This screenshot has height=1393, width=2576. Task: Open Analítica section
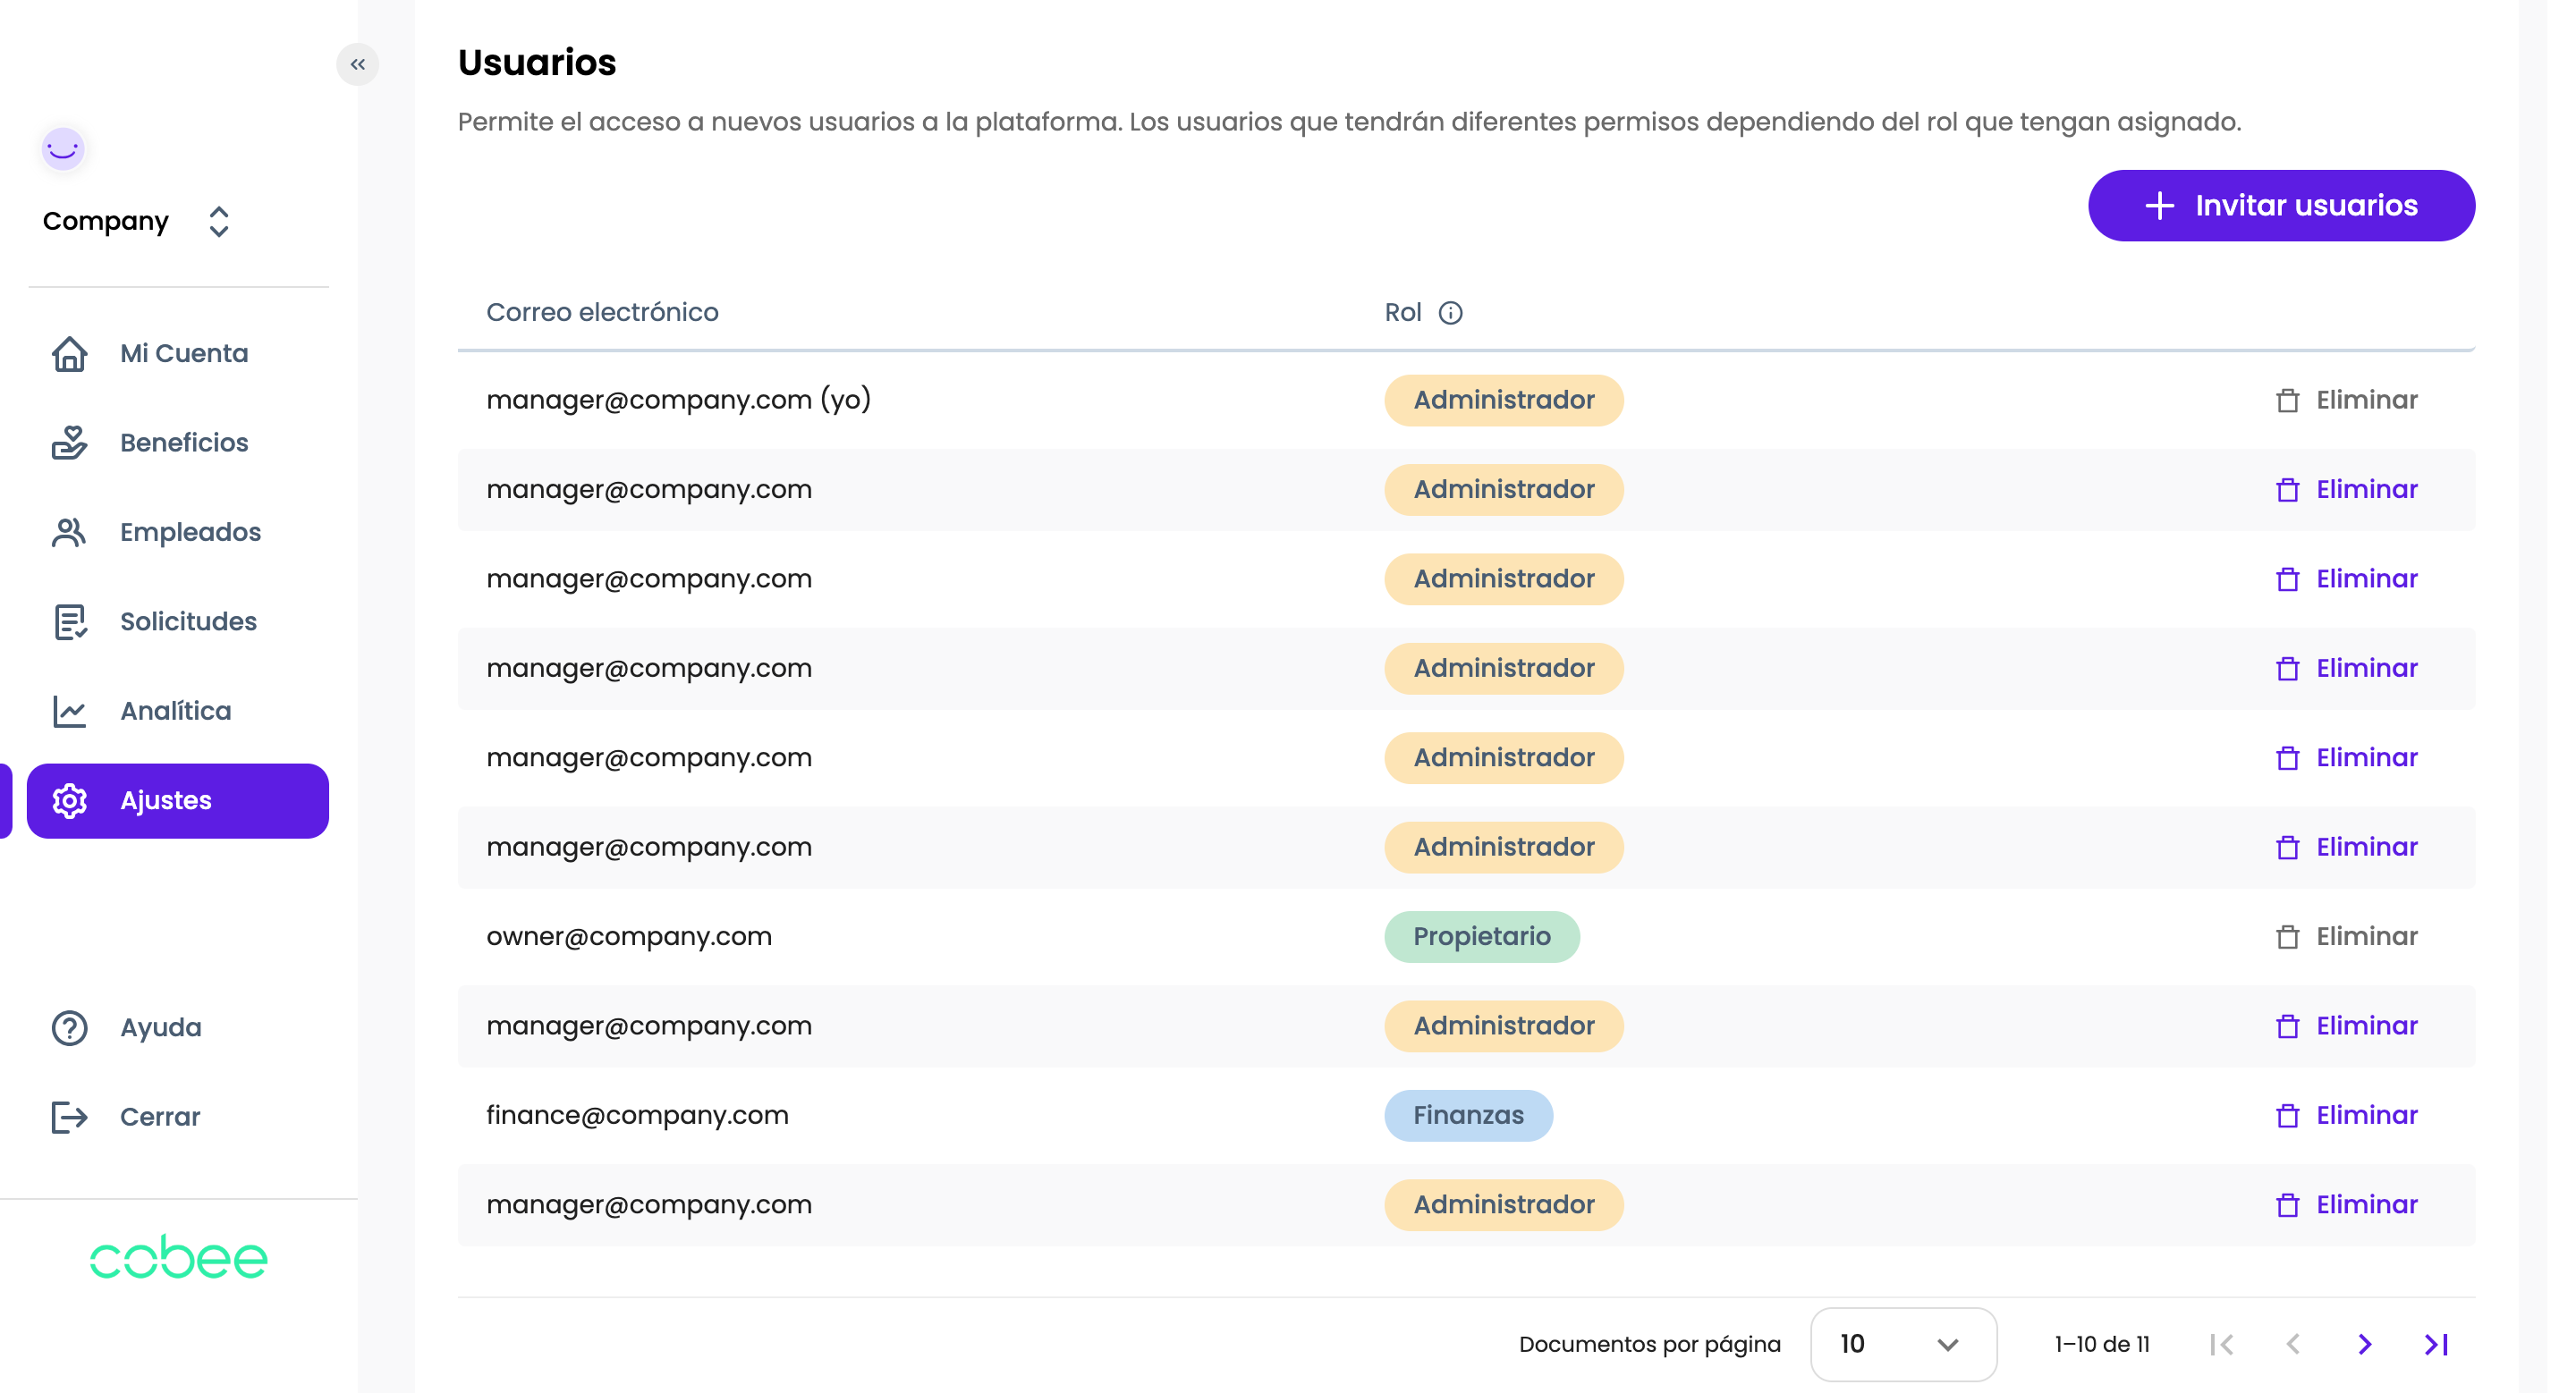pos(175,711)
